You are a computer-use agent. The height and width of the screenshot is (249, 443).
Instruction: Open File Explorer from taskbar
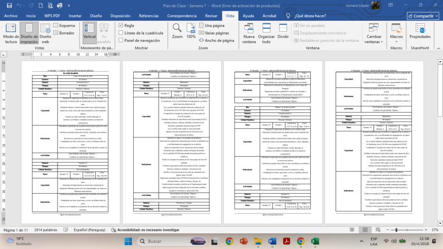coord(258,241)
